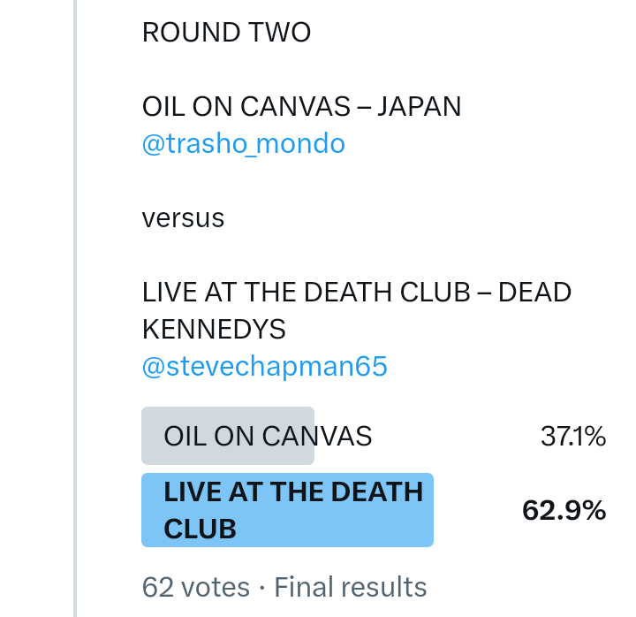The image size is (636, 617).
Task: Select the gray OIL ON CANVAS poll bar
Action: pos(228,436)
